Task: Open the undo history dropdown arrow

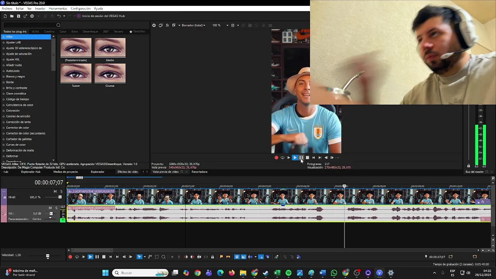Action: point(64,16)
